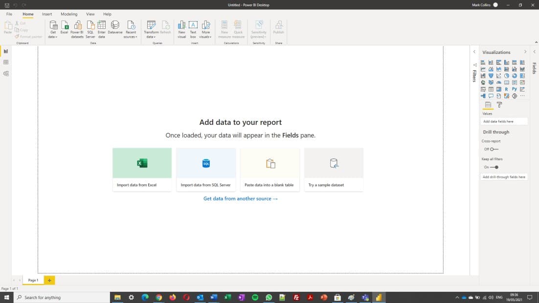Open the File menu
This screenshot has height=303, width=539.
click(x=9, y=14)
